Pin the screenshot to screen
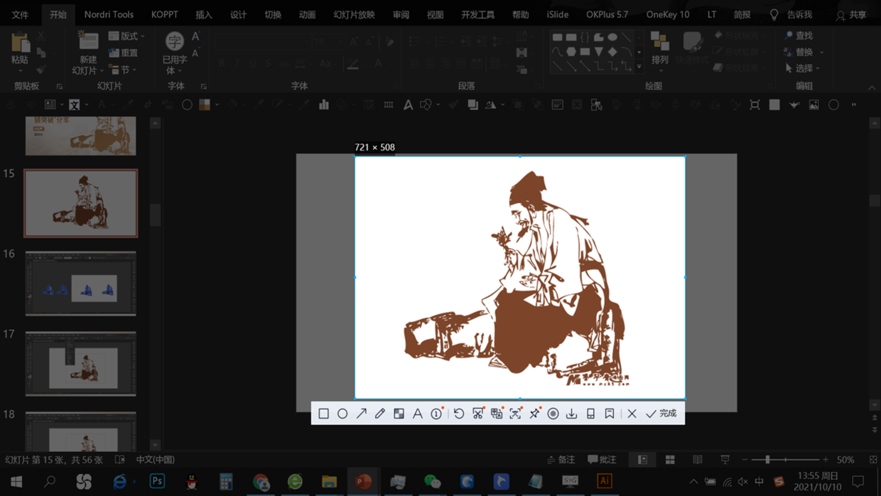881x496 pixels. pyautogui.click(x=534, y=414)
